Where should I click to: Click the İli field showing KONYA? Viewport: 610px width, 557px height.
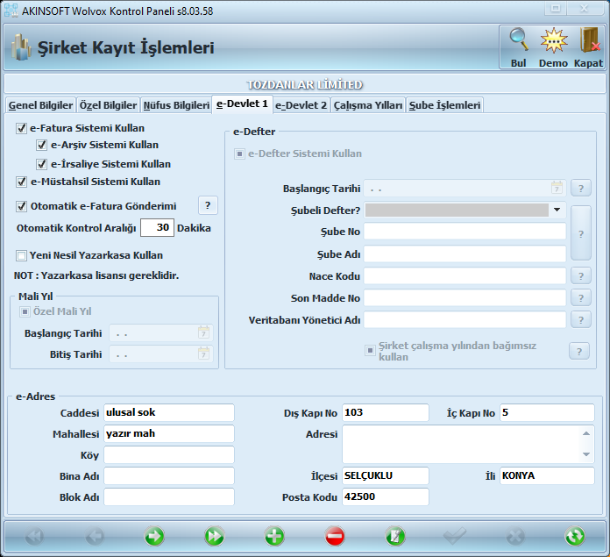point(547,475)
